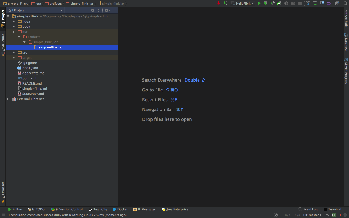Toggle tool window bars in bottom-left corner

[3, 215]
